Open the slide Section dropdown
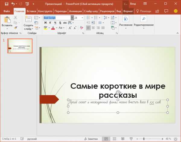Image resolution: width=181 pixels, height=142 pixels. point(37,28)
